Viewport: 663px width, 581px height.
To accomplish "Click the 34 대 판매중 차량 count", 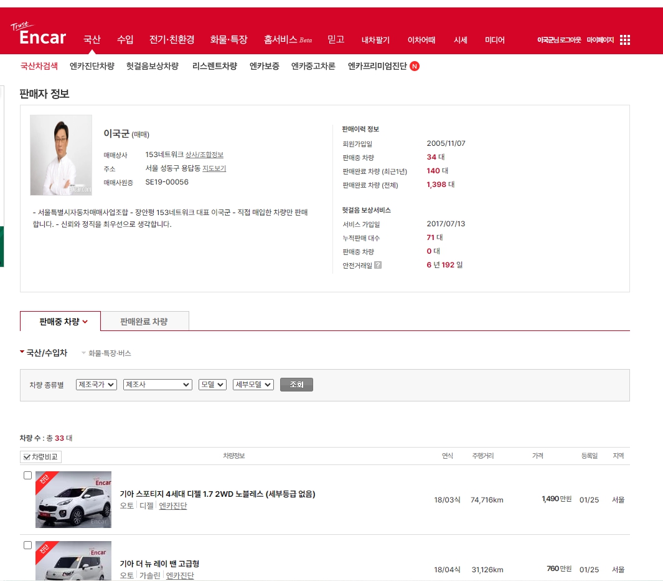I will click(x=436, y=157).
